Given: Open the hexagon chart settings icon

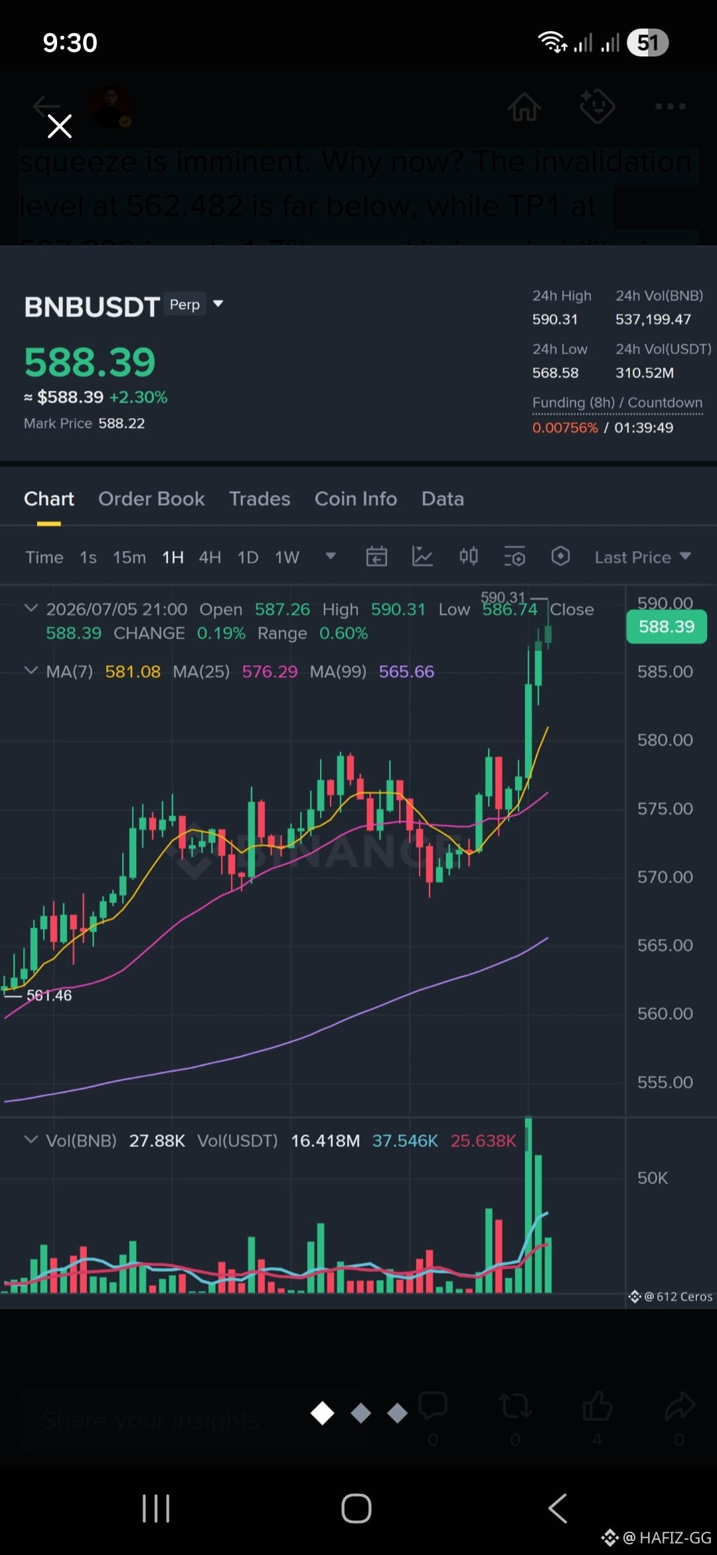Looking at the screenshot, I should [x=560, y=556].
